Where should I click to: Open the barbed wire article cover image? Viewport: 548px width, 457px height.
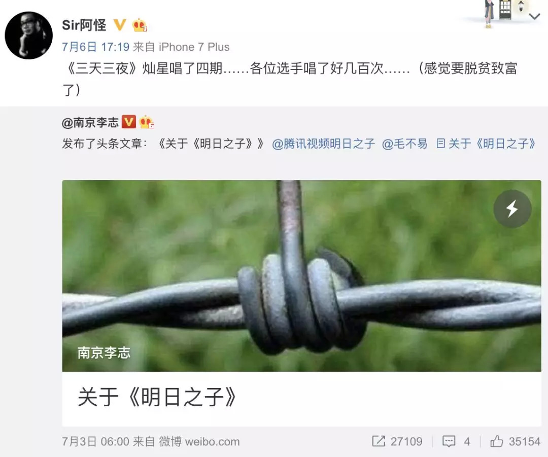[301, 275]
